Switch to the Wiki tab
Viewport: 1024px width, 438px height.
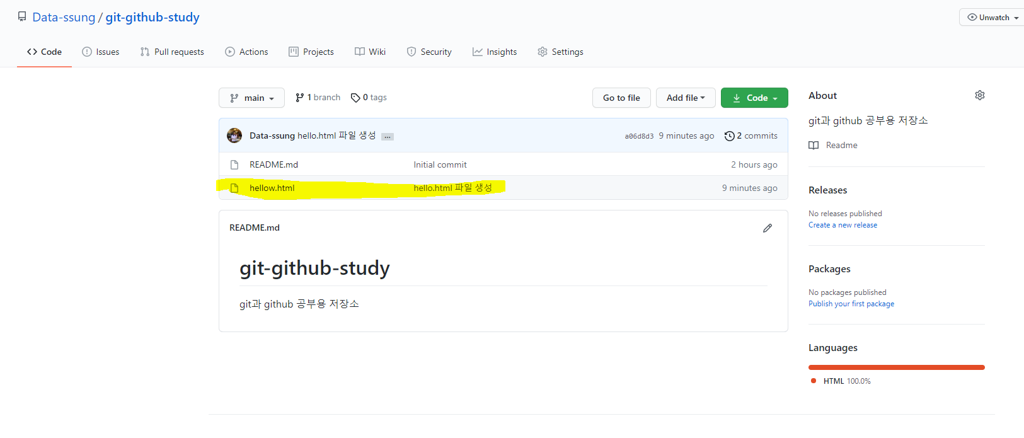pos(370,52)
